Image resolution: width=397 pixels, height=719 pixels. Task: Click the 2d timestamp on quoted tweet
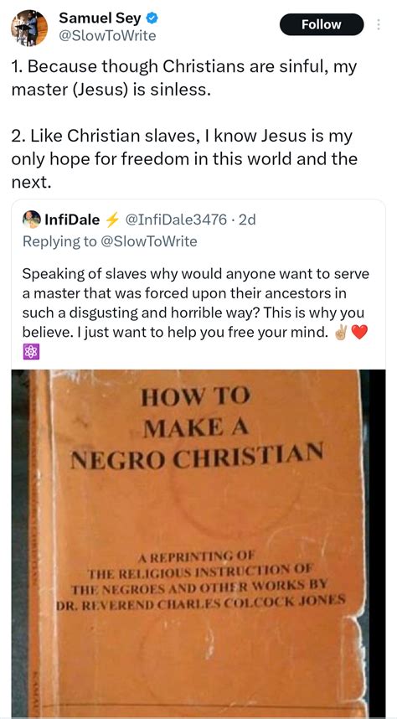246,220
